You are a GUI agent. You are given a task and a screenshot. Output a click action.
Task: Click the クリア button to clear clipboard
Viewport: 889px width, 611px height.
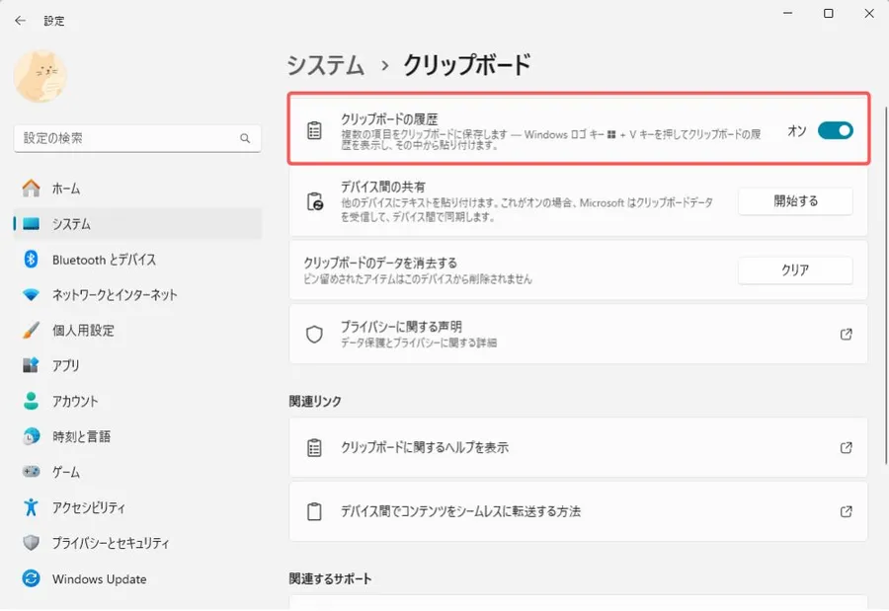coord(794,270)
